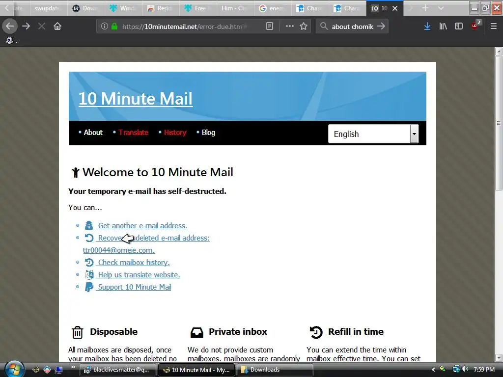Bookmark this page with the star
Image resolution: width=503 pixels, height=377 pixels.
tap(304, 27)
